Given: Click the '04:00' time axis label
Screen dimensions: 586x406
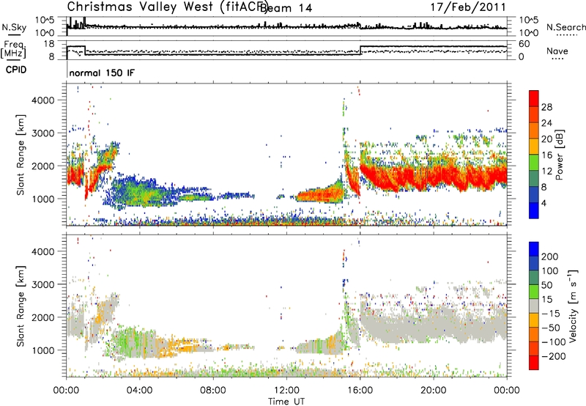Looking at the screenshot, I should coord(140,391).
